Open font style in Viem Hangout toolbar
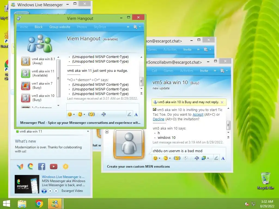The height and width of the screenshot is (209, 279). tap(103, 114)
